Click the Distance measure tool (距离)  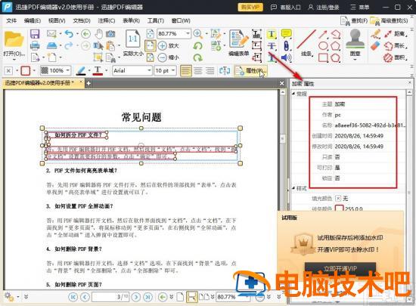(x=396, y=34)
